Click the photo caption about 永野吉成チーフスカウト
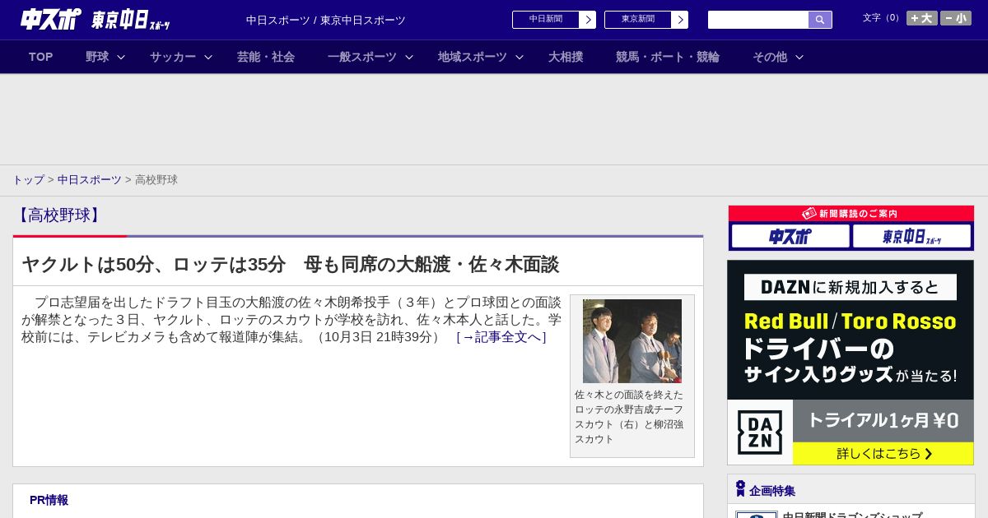Viewport: 988px width, 518px height. 631,417
